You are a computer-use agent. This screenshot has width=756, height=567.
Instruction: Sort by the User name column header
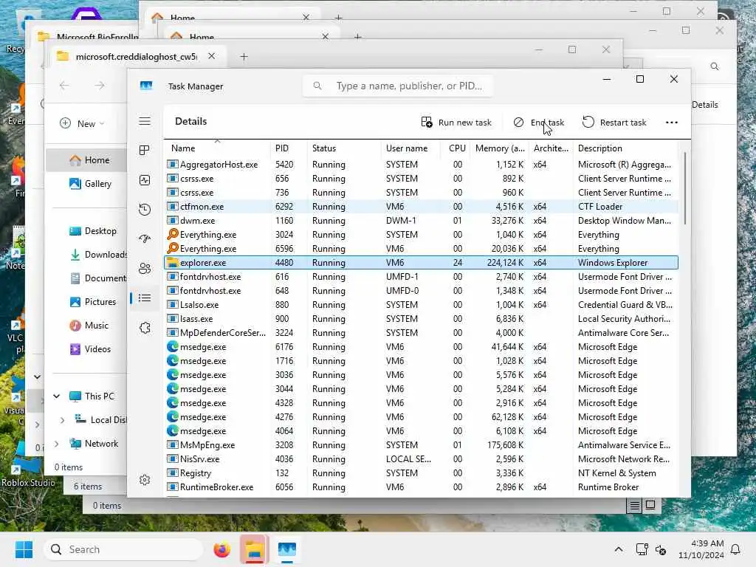pos(410,148)
